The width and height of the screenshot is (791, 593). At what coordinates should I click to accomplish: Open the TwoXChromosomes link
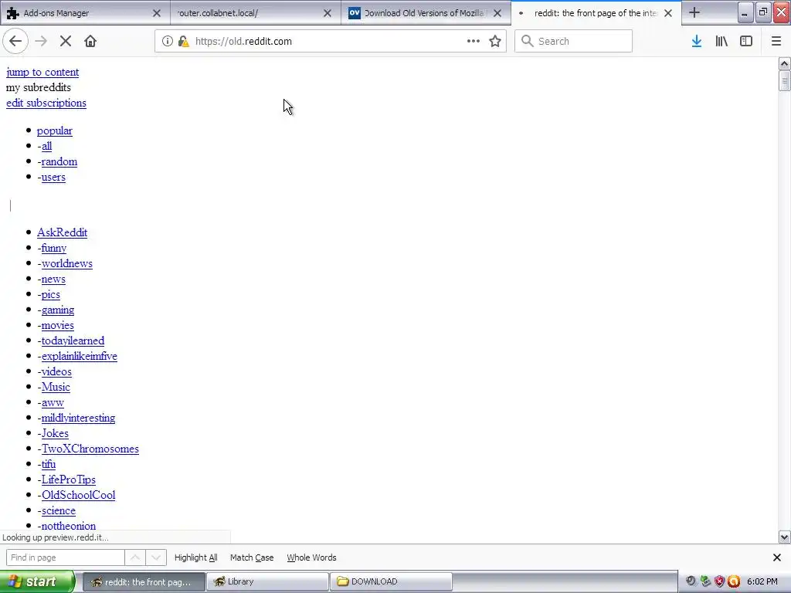click(x=90, y=449)
